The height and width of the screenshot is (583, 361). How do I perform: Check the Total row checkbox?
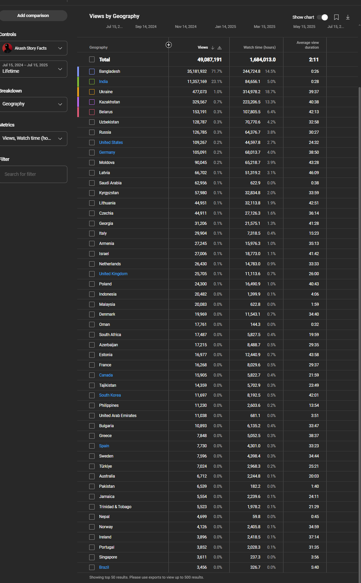point(92,60)
